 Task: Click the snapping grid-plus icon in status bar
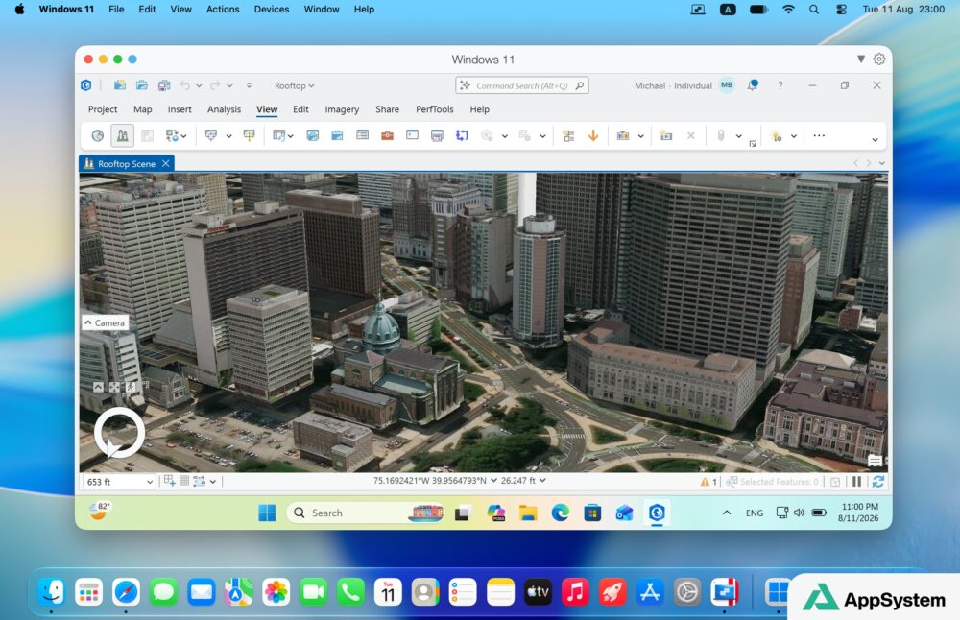point(170,481)
